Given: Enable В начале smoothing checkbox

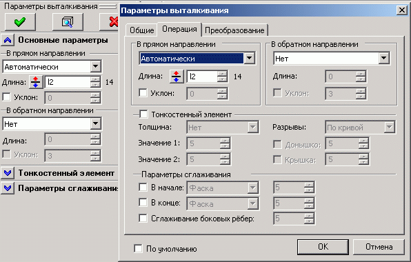Looking at the screenshot, I should click(143, 187).
